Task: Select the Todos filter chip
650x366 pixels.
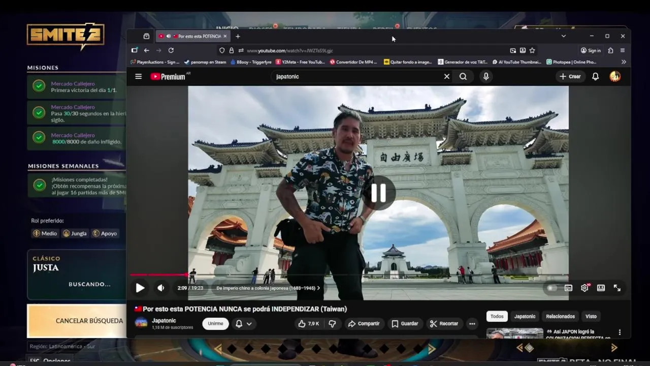Action: click(497, 316)
